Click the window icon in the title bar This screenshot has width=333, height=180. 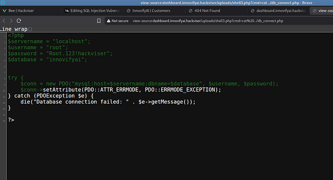tap(2, 3)
